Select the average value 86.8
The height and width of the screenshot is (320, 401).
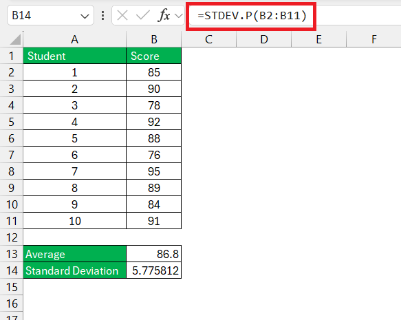pyautogui.click(x=153, y=254)
